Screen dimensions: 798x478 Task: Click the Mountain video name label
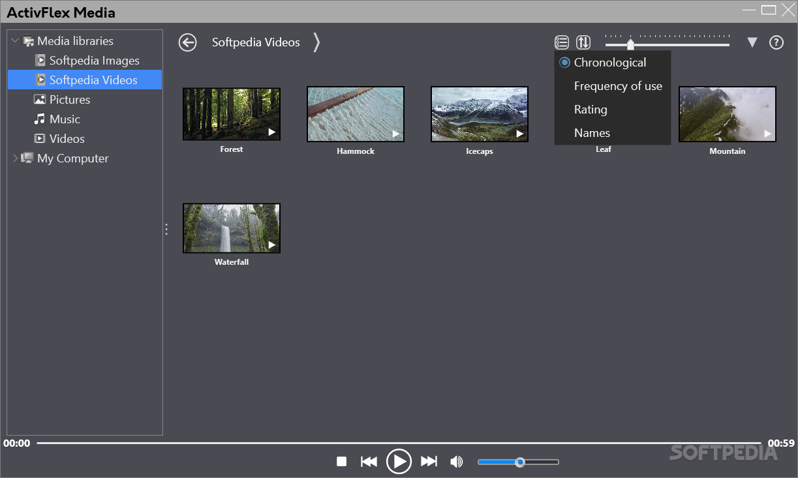click(728, 151)
